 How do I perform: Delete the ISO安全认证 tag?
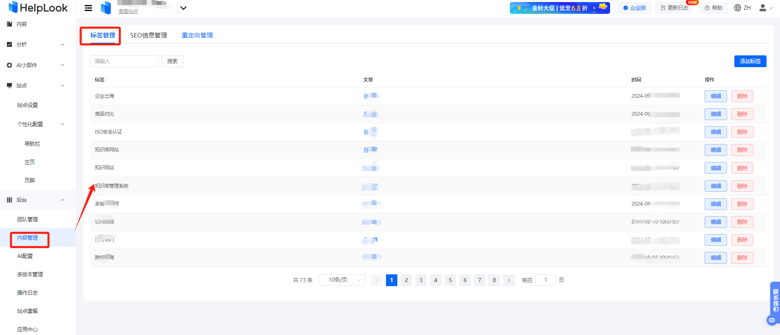pyautogui.click(x=742, y=132)
